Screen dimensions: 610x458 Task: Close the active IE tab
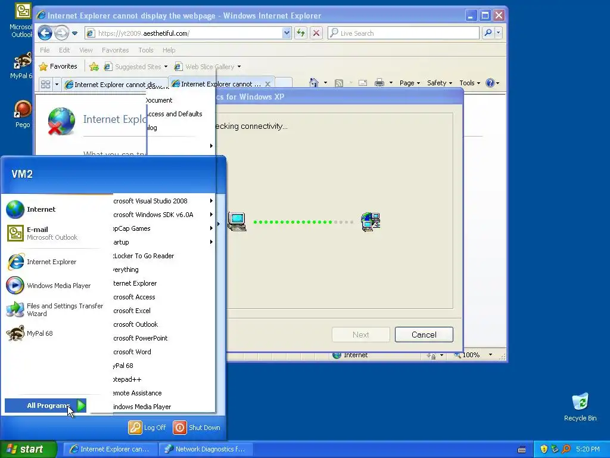[267, 83]
